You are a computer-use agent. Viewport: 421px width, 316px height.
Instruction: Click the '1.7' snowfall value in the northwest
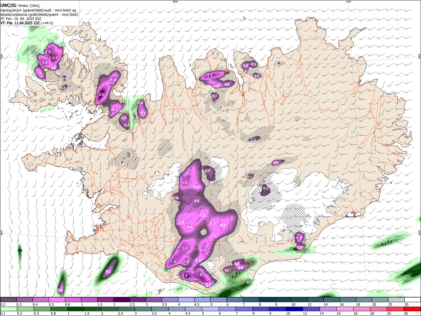tap(48, 53)
